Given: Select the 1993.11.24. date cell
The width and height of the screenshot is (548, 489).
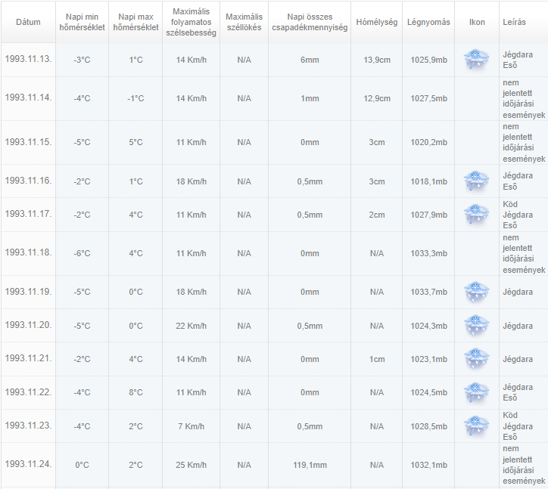Looking at the screenshot, I should (x=29, y=463).
